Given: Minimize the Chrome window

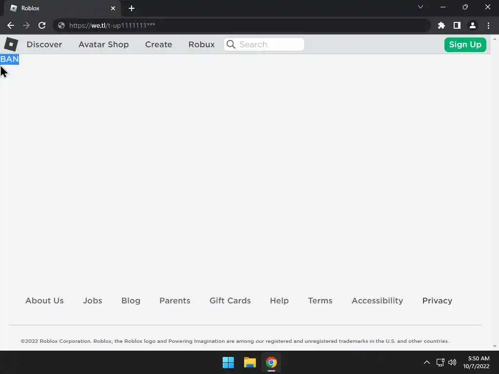Looking at the screenshot, I should pyautogui.click(x=442, y=7).
